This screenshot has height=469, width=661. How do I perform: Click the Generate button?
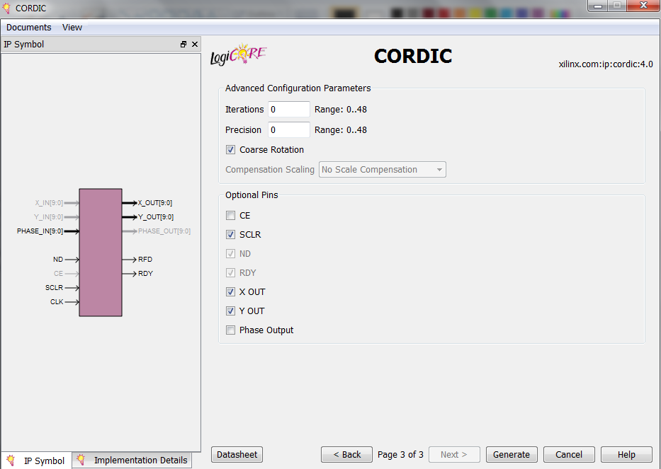click(x=511, y=455)
